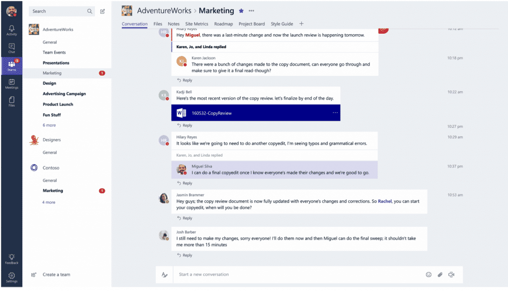Open the emoji picker icon
The height and width of the screenshot is (291, 508).
tap(429, 275)
